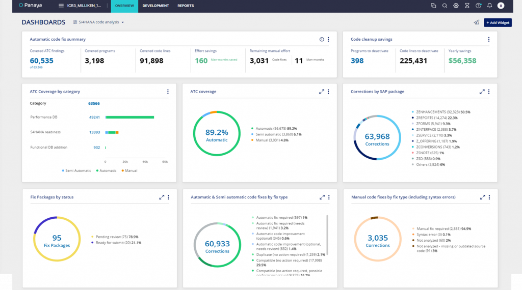
Task: Toggle Semi Automatic legend in ATC chart
Action: pos(76,170)
